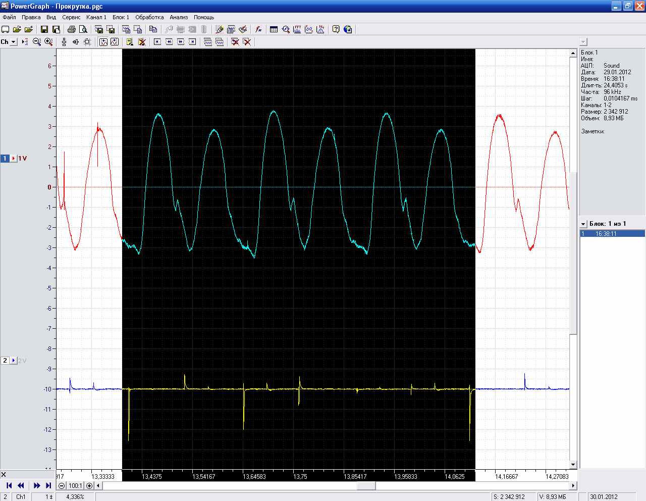The height and width of the screenshot is (501, 646).
Task: Jump to start with first playback button
Action: (x=9, y=485)
